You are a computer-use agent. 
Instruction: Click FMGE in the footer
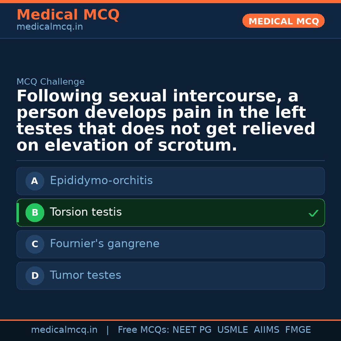pos(298,330)
